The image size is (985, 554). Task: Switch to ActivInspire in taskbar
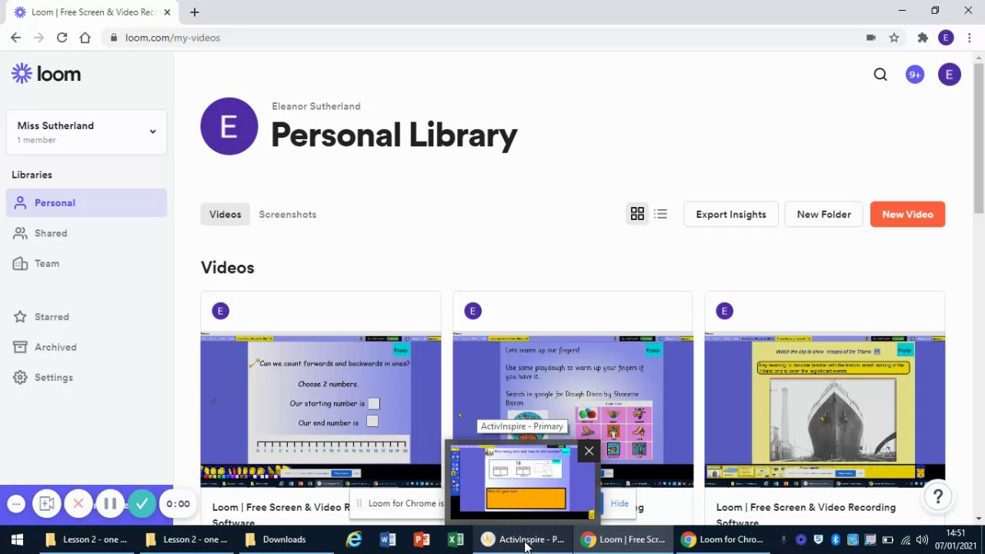click(523, 539)
